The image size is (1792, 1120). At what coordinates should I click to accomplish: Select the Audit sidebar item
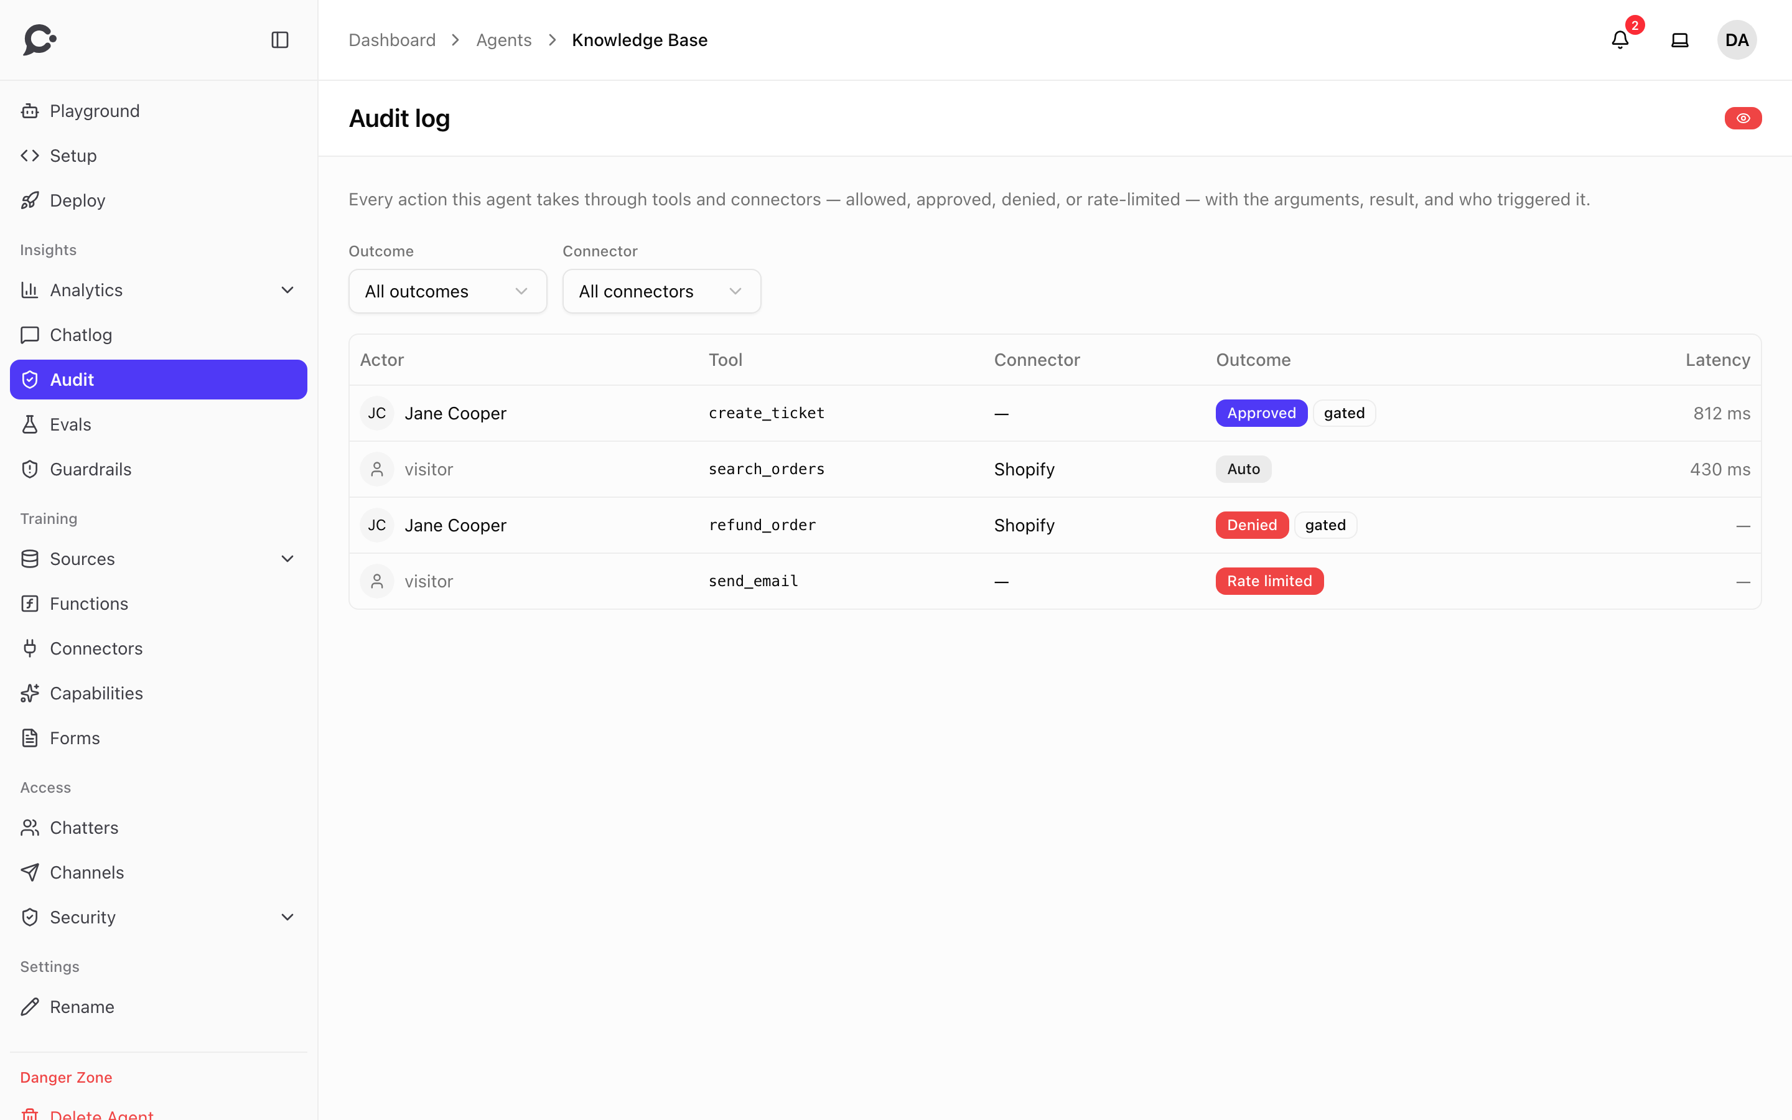[159, 380]
